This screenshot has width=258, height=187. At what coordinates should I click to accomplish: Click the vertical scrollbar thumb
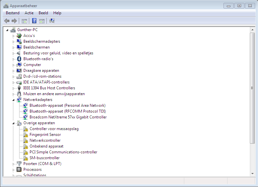[x=252, y=88]
